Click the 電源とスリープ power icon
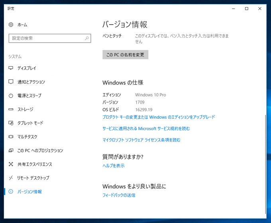Screen dimensions: 271x223 pyautogui.click(x=11, y=96)
